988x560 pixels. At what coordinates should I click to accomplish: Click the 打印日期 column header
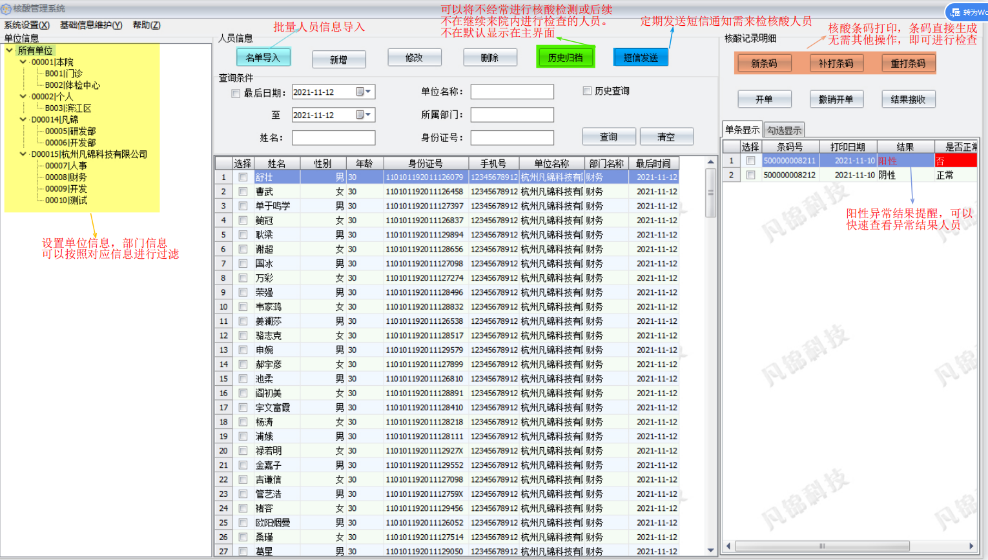[848, 147]
